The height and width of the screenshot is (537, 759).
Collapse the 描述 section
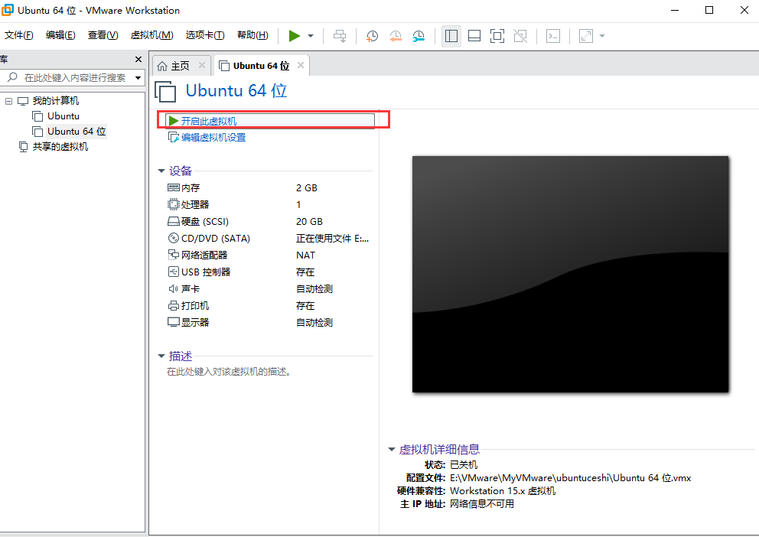click(161, 356)
